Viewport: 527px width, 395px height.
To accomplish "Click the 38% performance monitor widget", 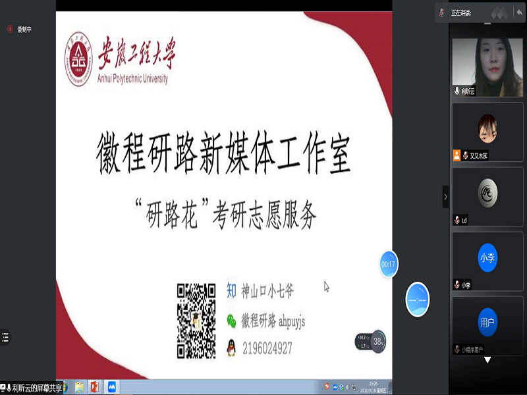I will pyautogui.click(x=378, y=341).
